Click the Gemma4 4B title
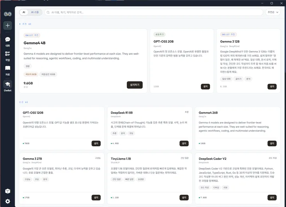286x207 pixels. coord(34,43)
